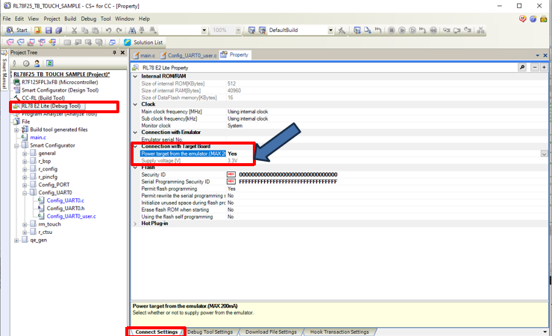Switch to Download File Settings tab
This screenshot has width=552, height=336.
tap(271, 332)
